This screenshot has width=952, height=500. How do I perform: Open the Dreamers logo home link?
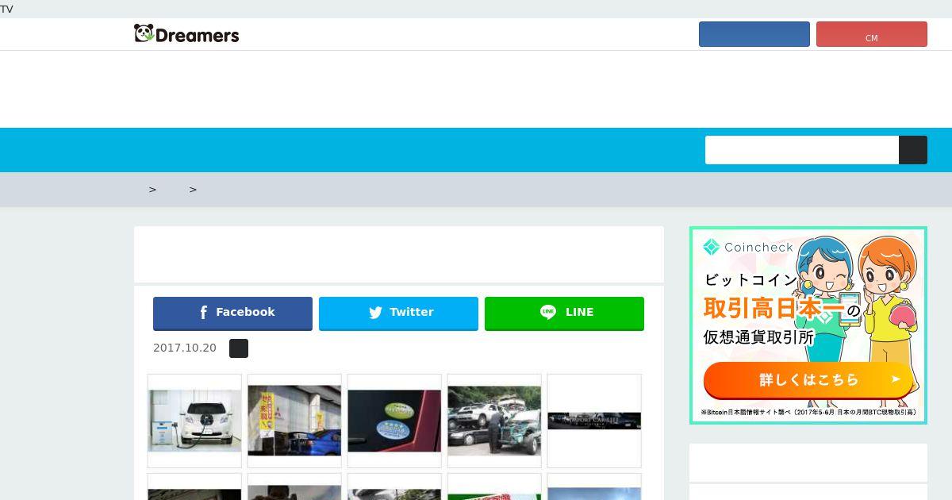(186, 34)
